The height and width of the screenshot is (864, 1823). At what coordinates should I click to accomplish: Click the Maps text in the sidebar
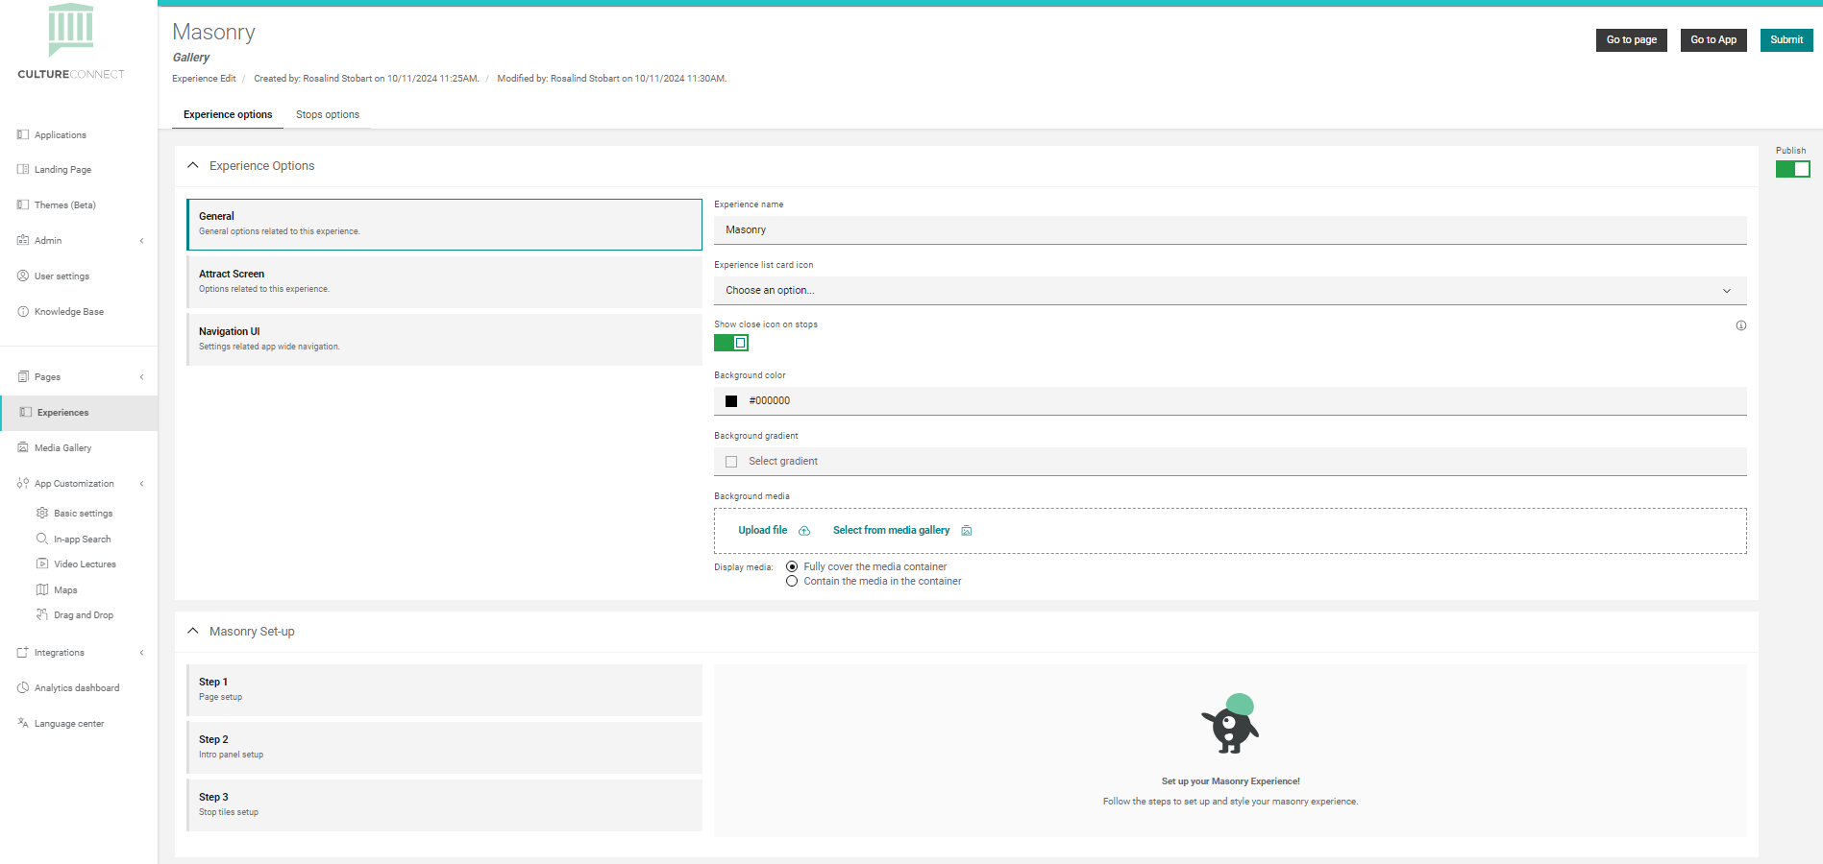[65, 590]
